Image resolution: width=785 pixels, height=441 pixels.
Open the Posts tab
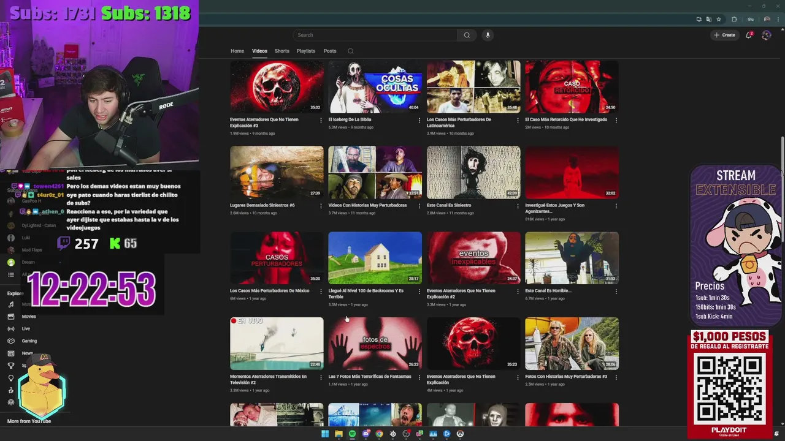click(x=330, y=51)
